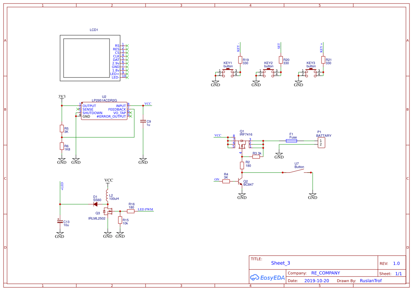Click the Sheet_3 title text
Screen dimensions: 413x291
280,263
